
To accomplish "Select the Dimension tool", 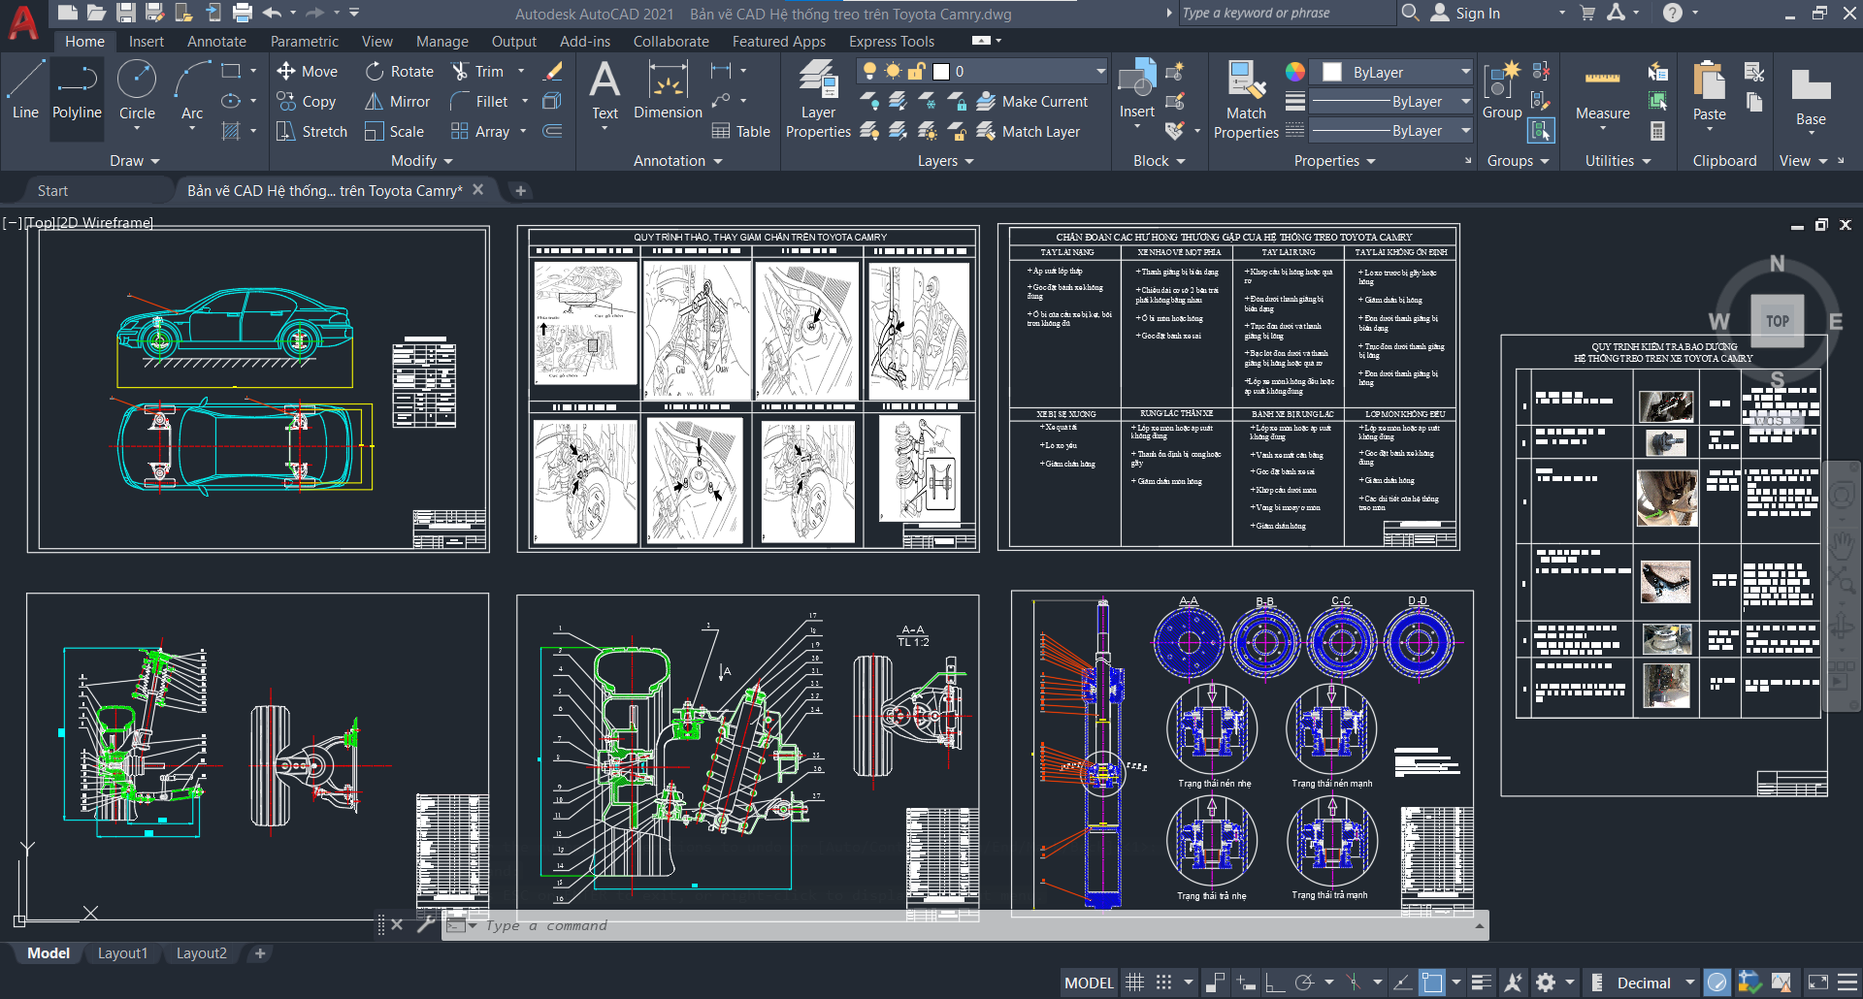I will pyautogui.click(x=668, y=89).
